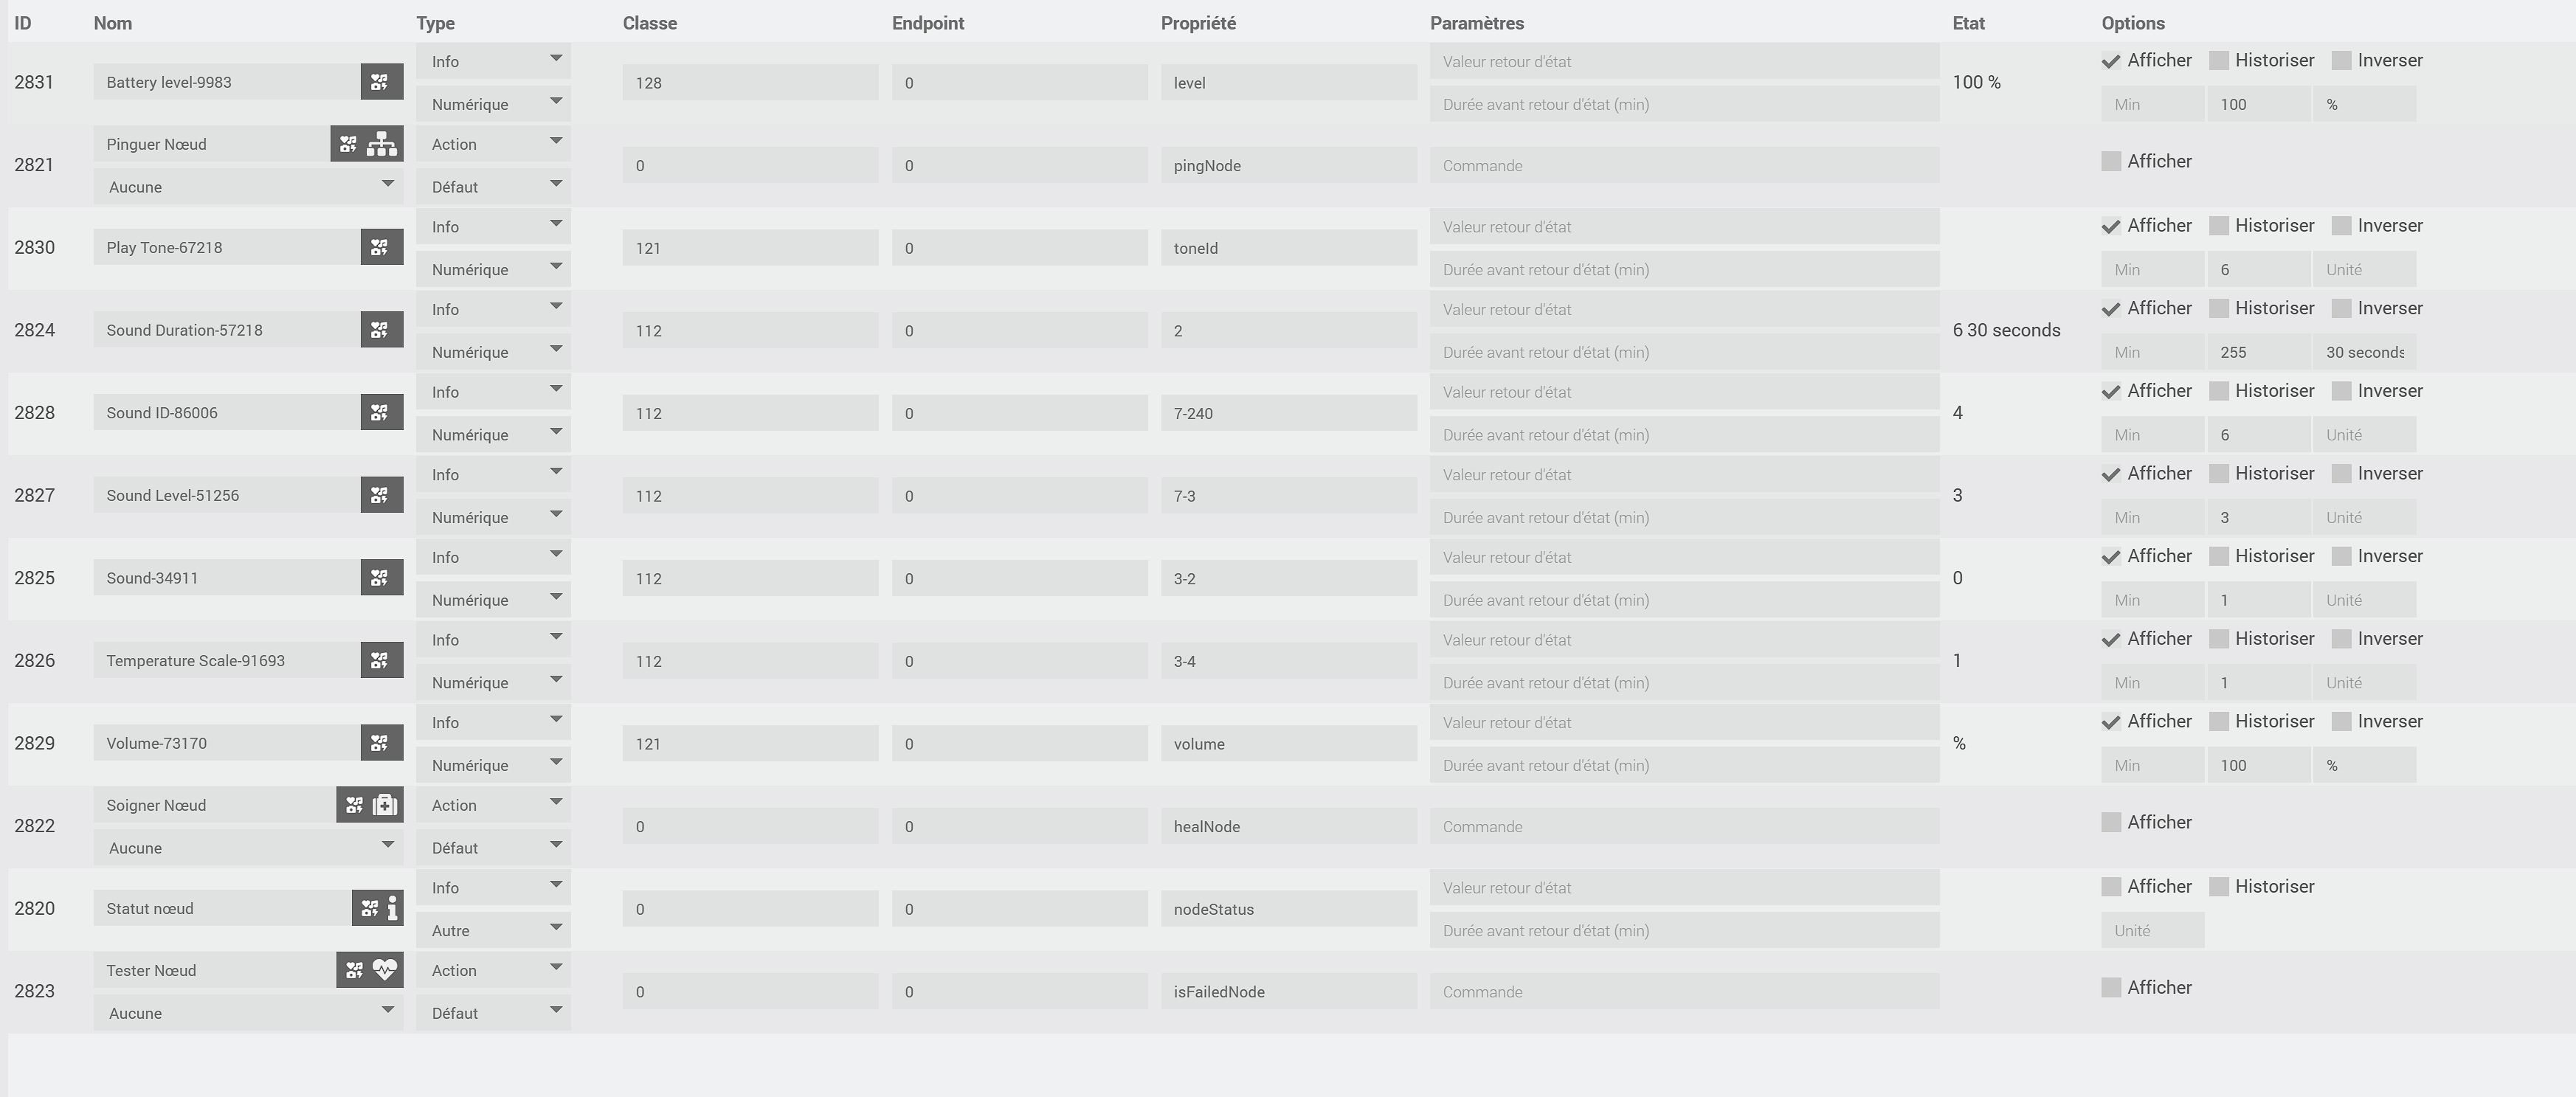Screen dimensions: 2576x1097
Task: Click the sitemap icon in Pinguer Nœud row
Action: point(381,144)
